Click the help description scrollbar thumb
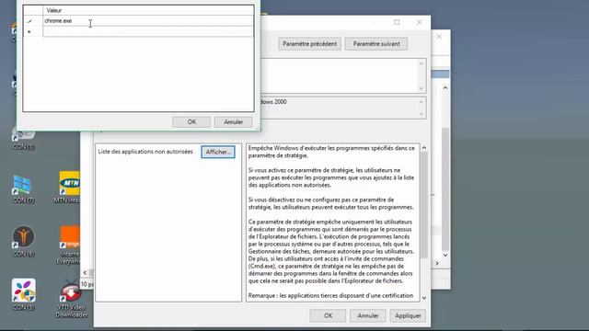 424,205
